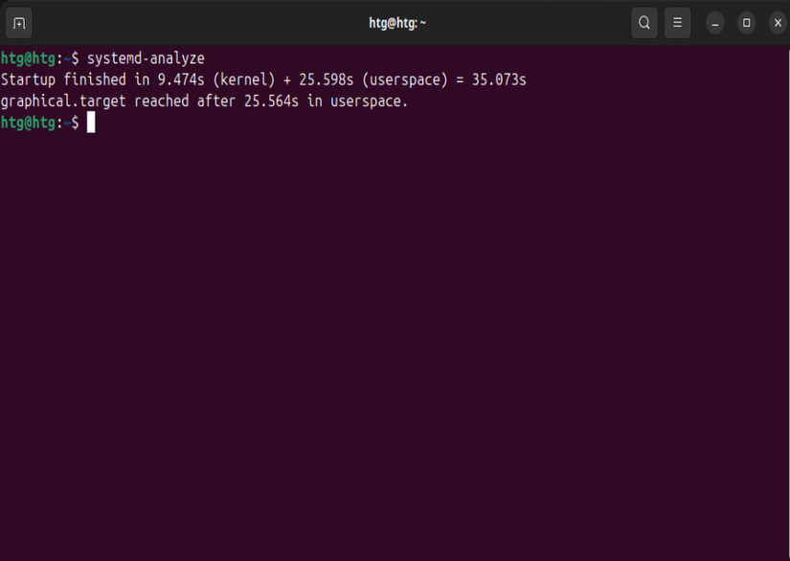Screen dimensions: 790x561
Task: Click the first htg@htg:~$ prompt
Action: click(38, 58)
